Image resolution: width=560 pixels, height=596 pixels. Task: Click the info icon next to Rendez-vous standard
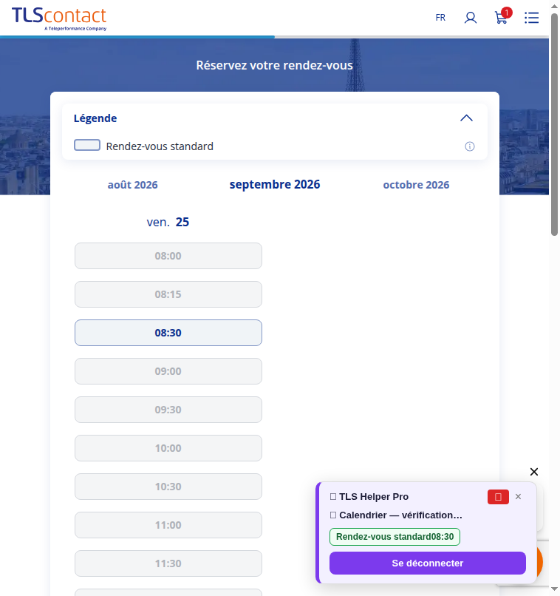(x=470, y=146)
